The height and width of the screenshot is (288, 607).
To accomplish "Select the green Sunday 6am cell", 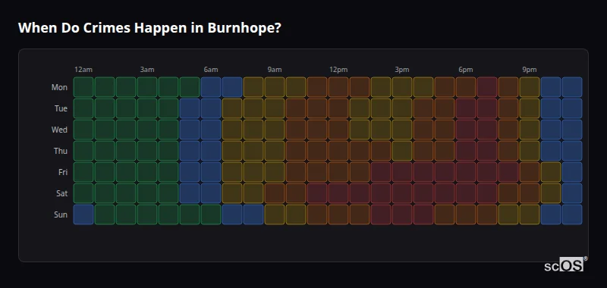I will click(211, 214).
